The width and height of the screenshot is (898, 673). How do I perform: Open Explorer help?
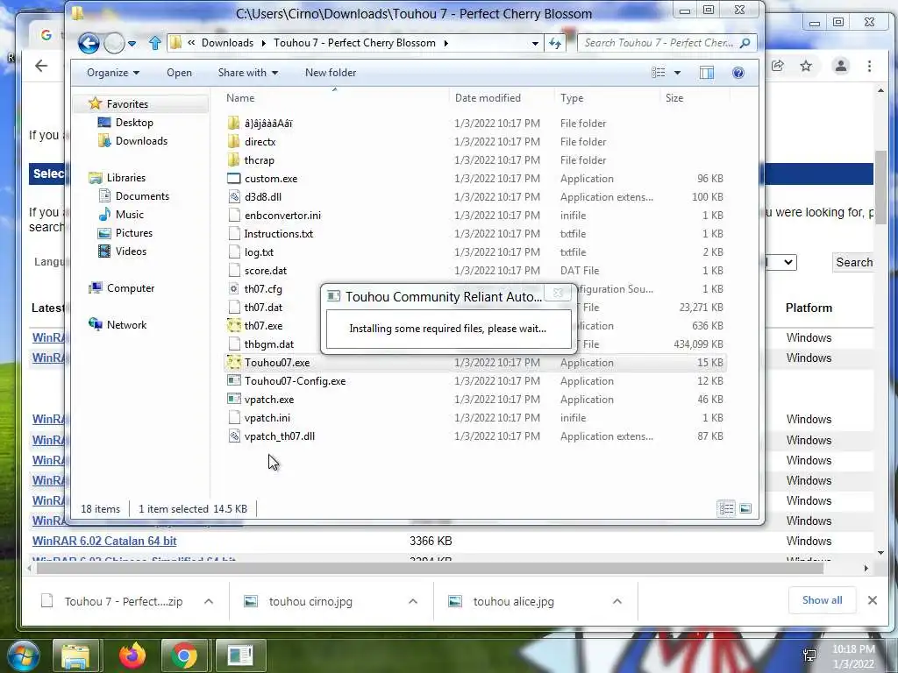pyautogui.click(x=738, y=73)
